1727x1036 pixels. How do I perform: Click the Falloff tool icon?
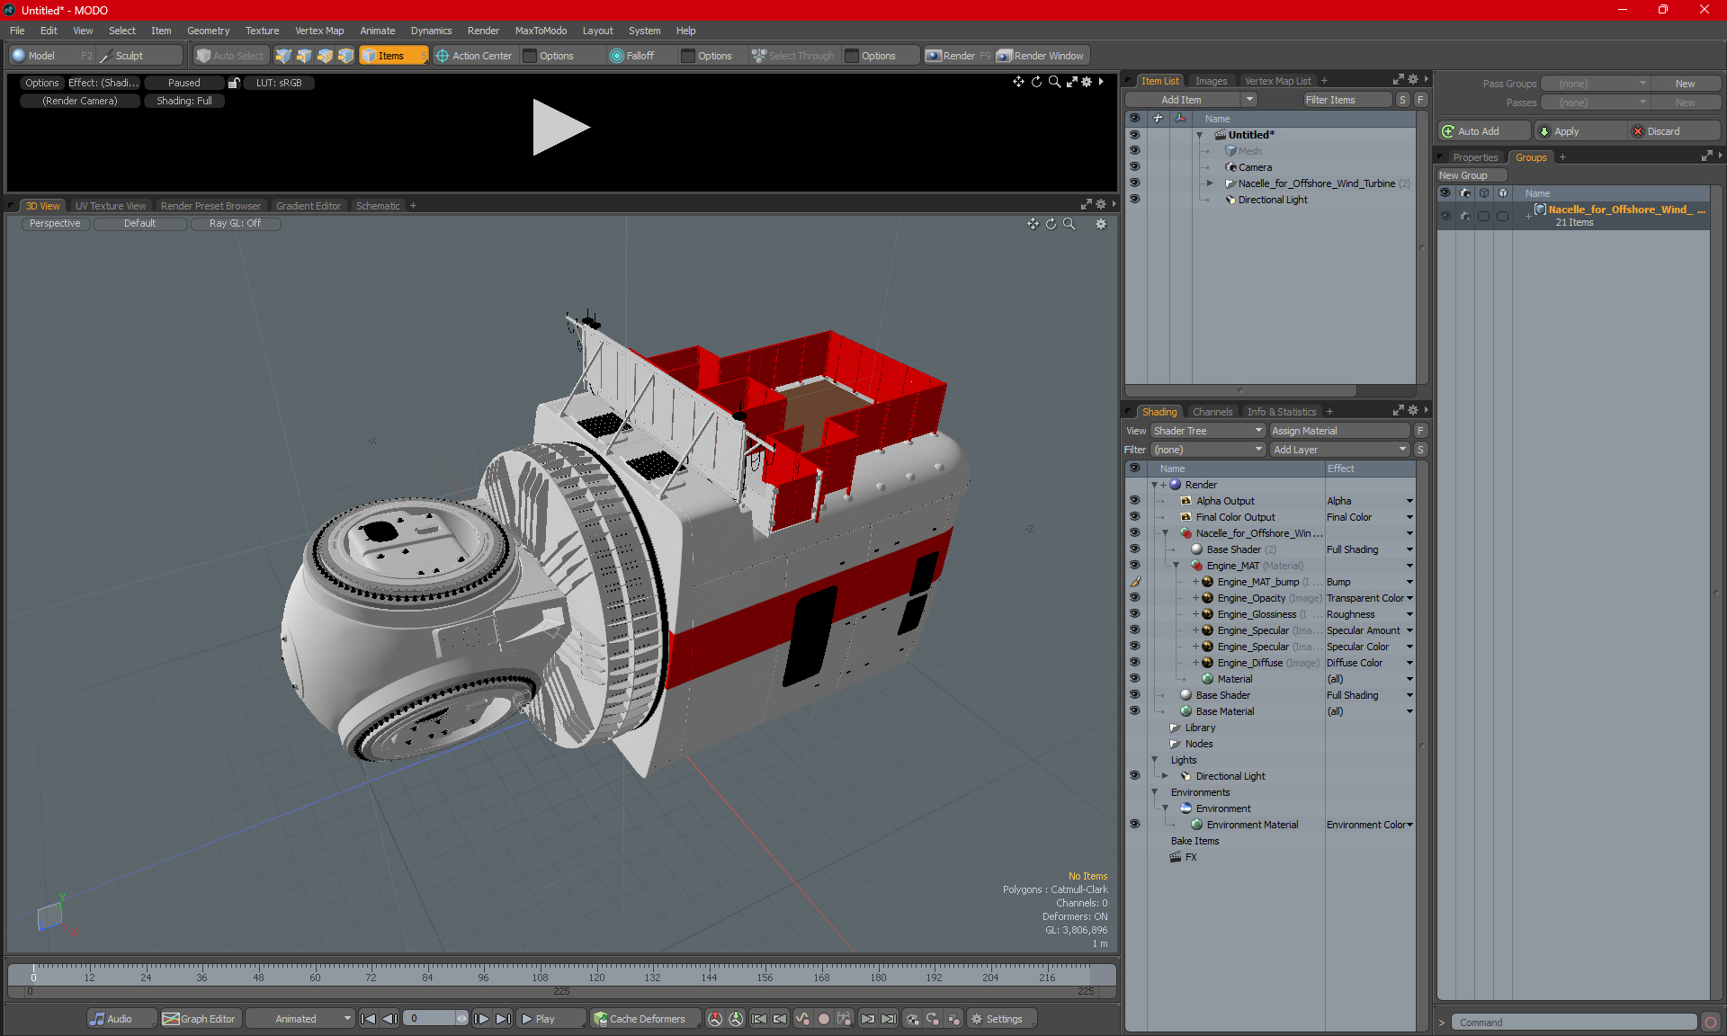click(616, 56)
